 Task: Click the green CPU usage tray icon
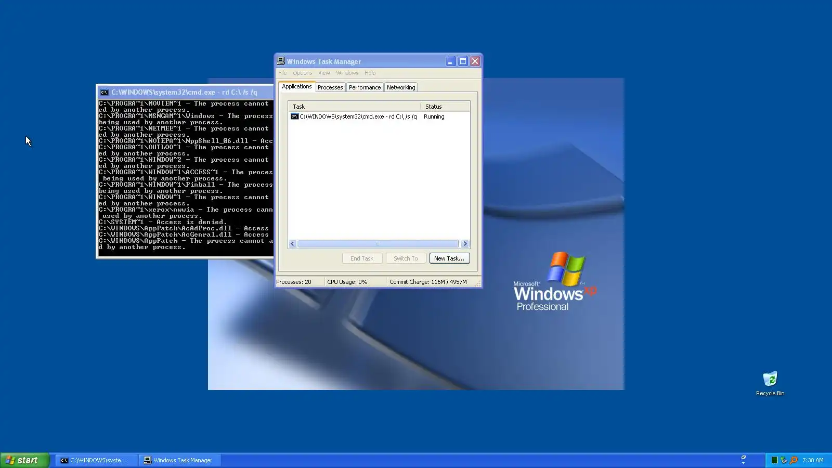(774, 460)
